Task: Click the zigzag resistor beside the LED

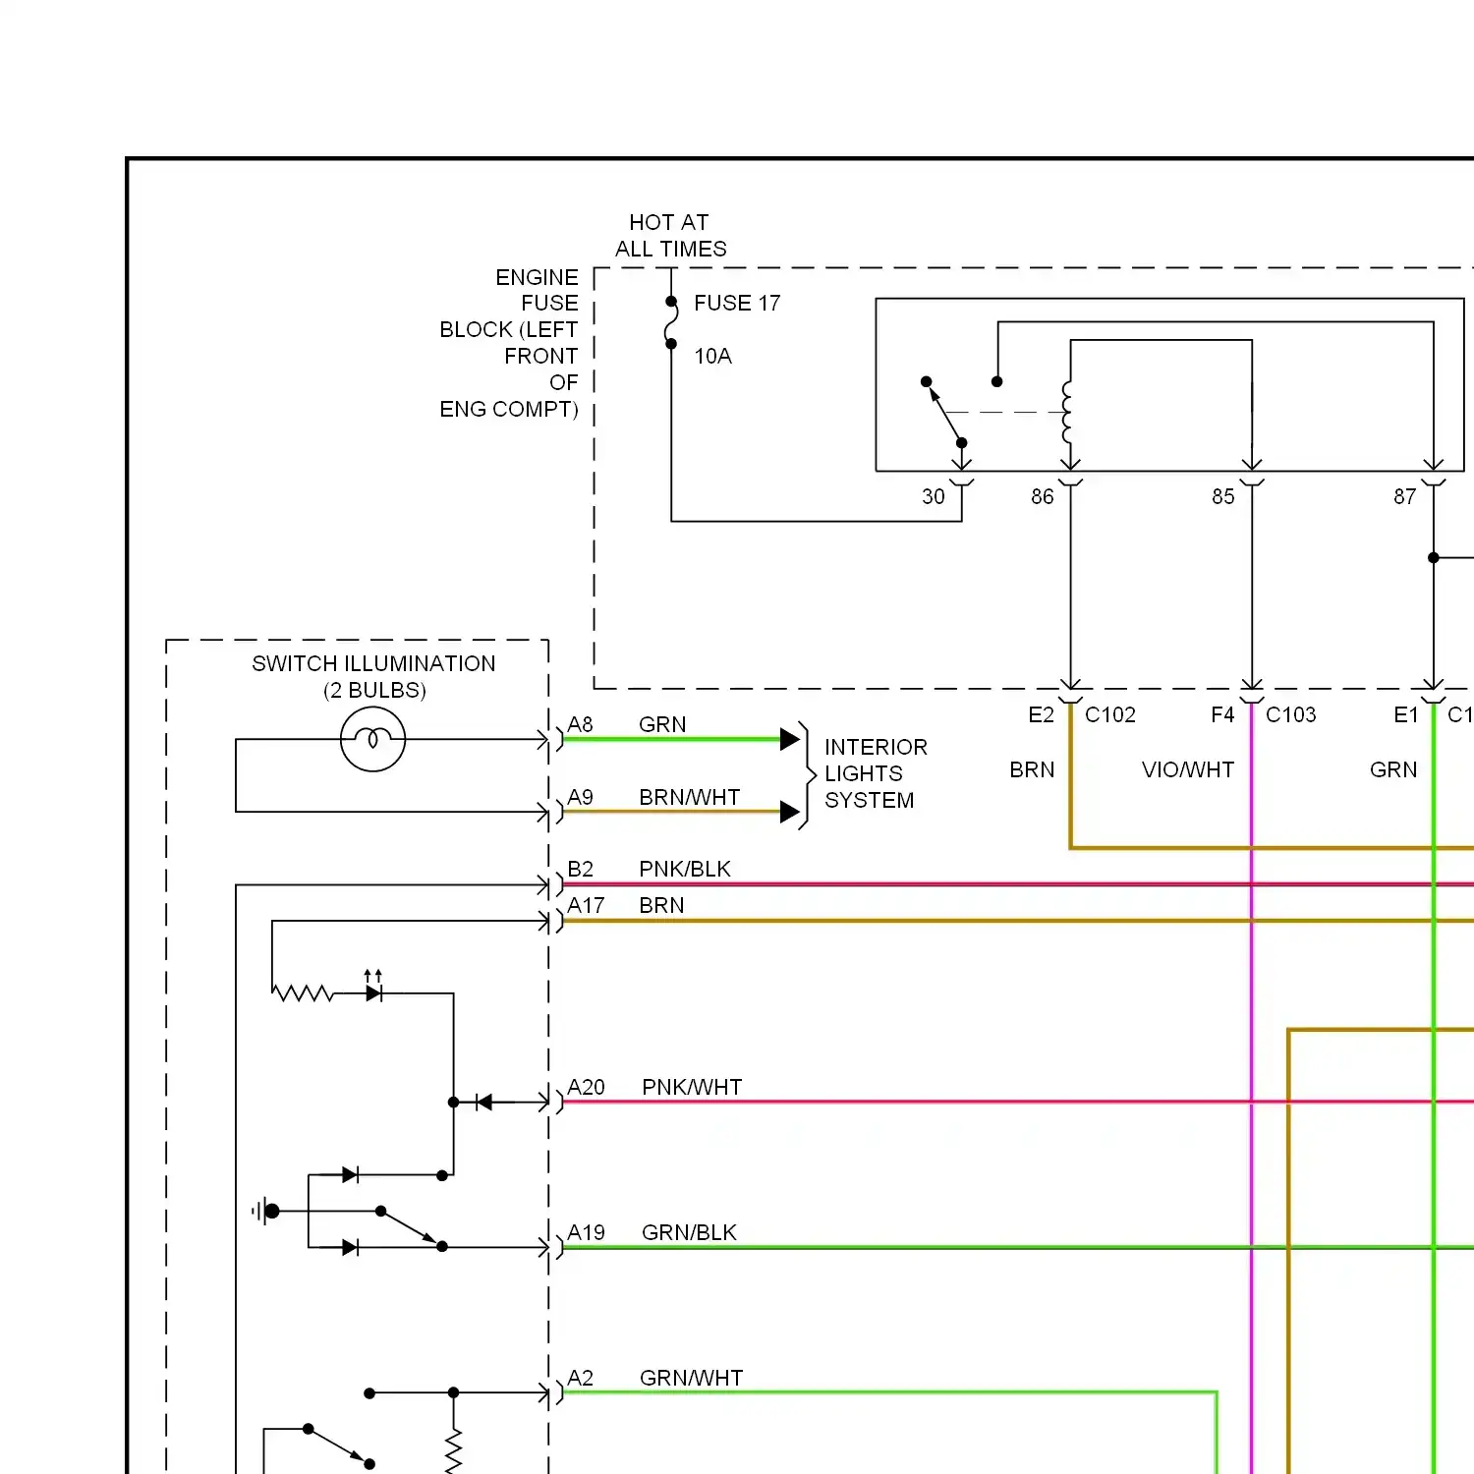Action: pos(303,993)
